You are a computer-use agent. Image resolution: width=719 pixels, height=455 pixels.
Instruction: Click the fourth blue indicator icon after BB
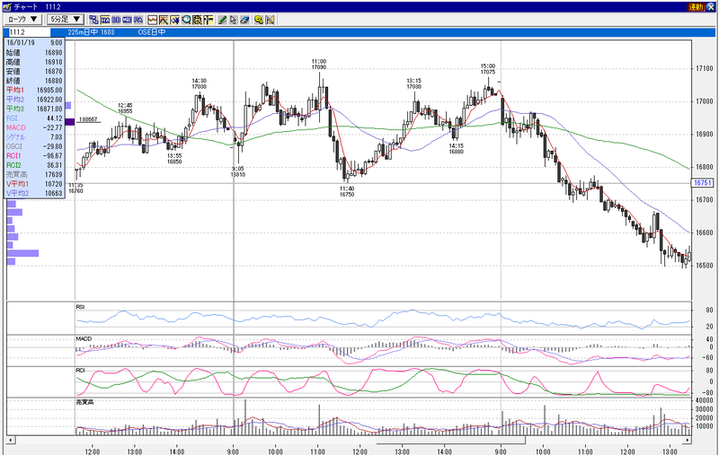pyautogui.click(x=127, y=20)
